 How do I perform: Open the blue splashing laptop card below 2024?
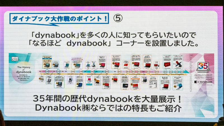coord(178,83)
